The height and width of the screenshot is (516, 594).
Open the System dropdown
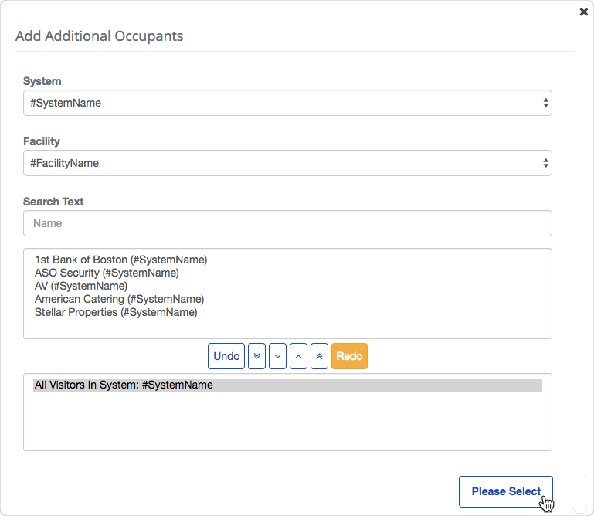click(287, 103)
